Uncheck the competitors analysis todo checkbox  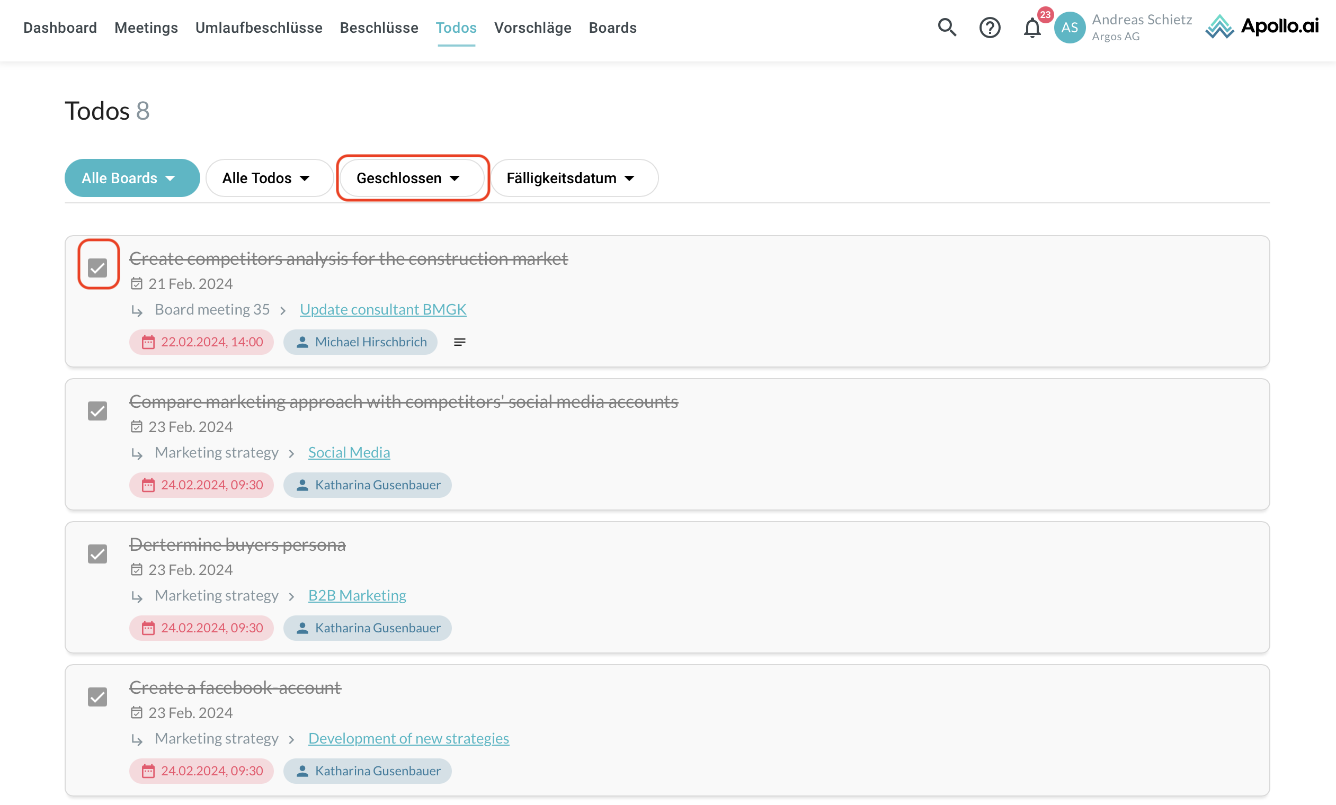pos(97,268)
